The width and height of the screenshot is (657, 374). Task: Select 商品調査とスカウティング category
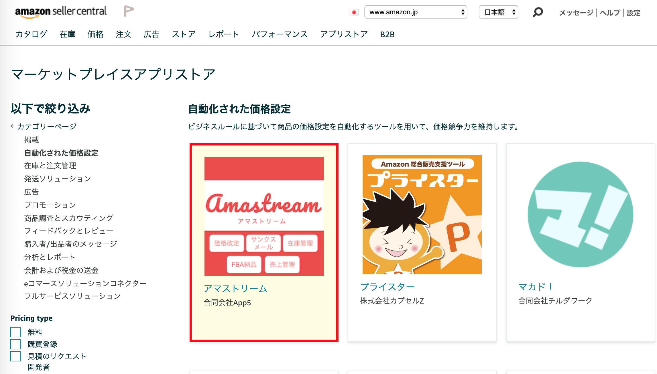(69, 218)
